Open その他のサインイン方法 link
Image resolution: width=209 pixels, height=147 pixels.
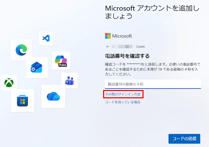pyautogui.click(x=123, y=94)
